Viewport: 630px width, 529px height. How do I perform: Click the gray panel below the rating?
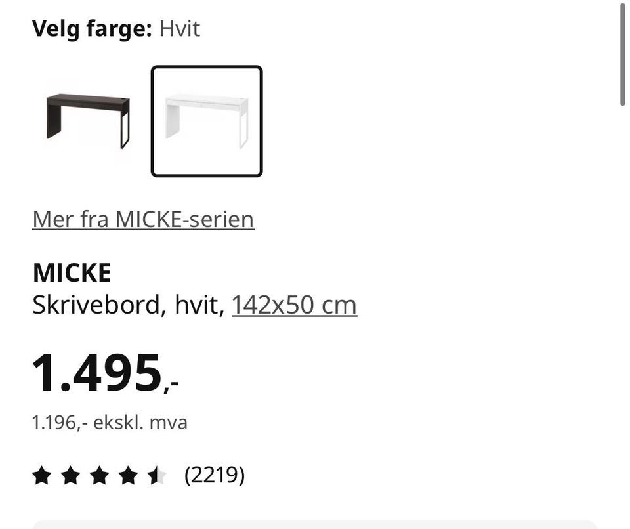[315, 525]
